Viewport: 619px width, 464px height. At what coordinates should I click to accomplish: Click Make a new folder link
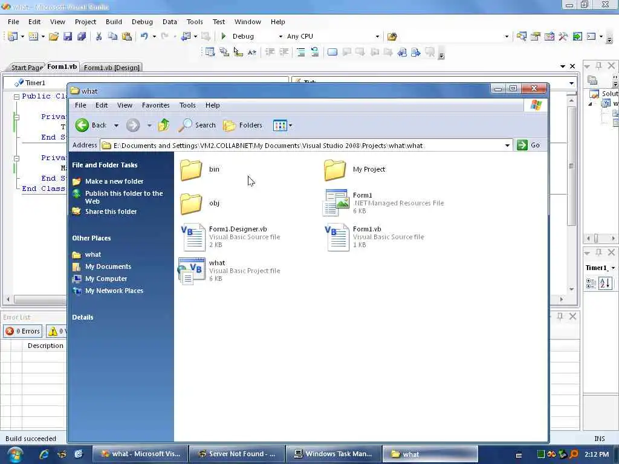pyautogui.click(x=114, y=181)
